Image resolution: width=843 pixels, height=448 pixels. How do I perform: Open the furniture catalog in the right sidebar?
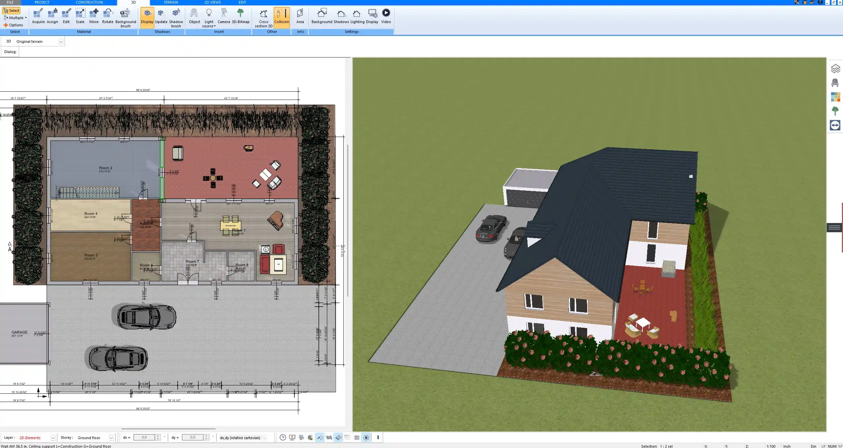(x=835, y=82)
